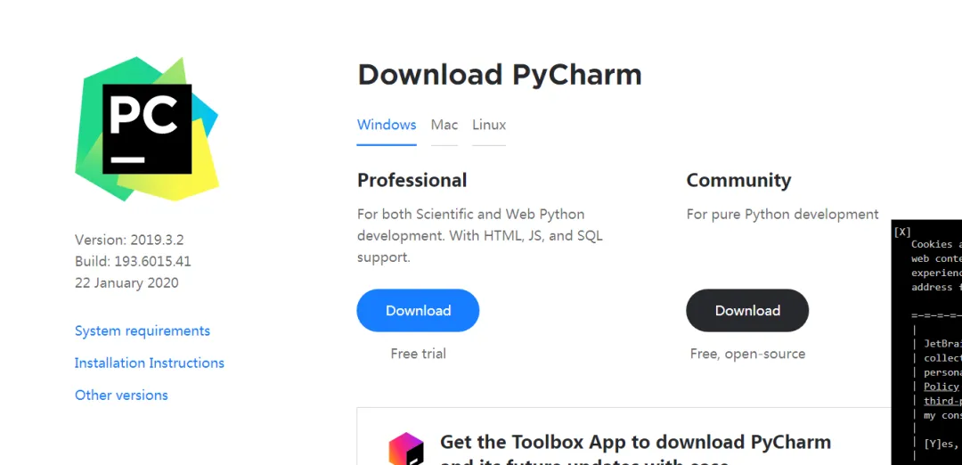Click the Professional edition heading
Image resolution: width=962 pixels, height=465 pixels.
[412, 181]
